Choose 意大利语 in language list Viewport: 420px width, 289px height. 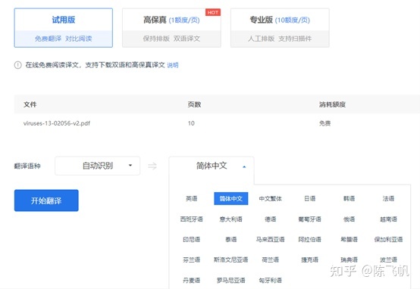(231, 219)
